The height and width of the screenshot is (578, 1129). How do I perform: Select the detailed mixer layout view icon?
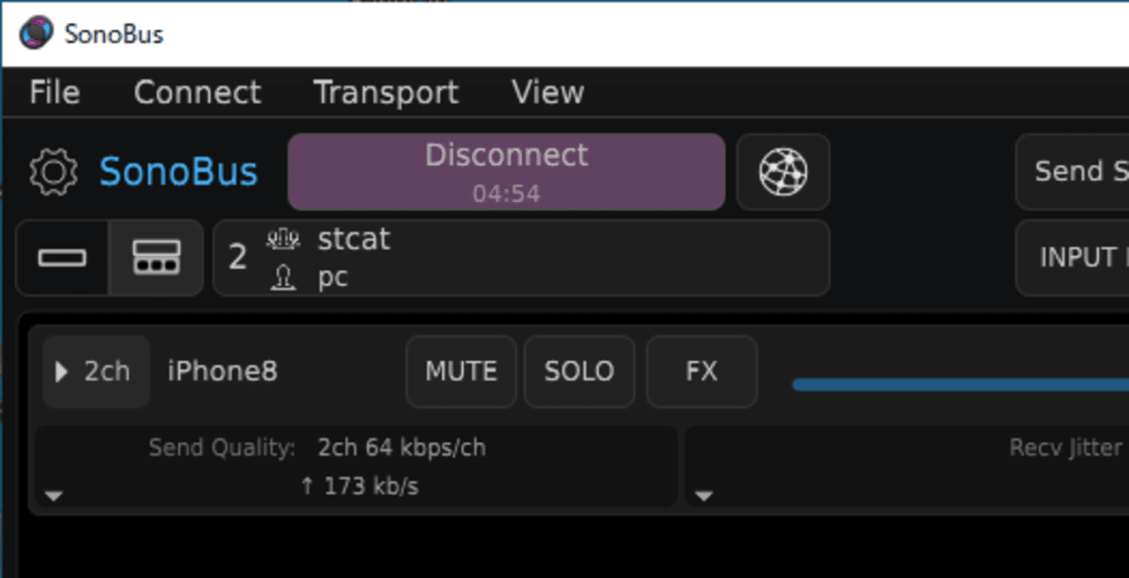coord(156,258)
